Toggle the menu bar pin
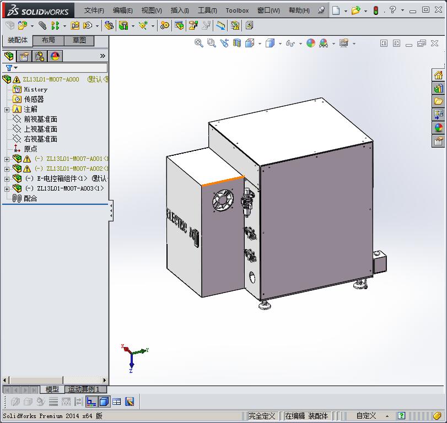 point(321,10)
